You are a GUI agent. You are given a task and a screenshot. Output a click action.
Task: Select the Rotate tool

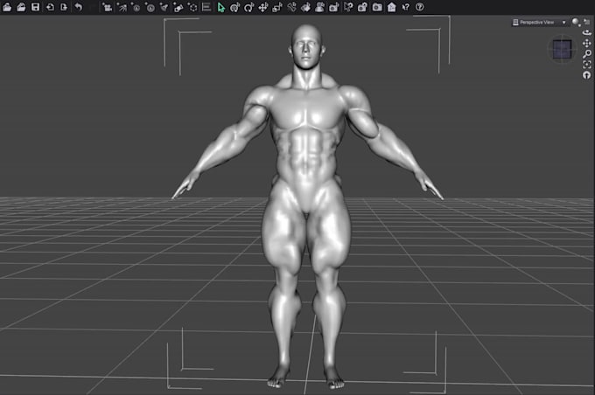(248, 7)
